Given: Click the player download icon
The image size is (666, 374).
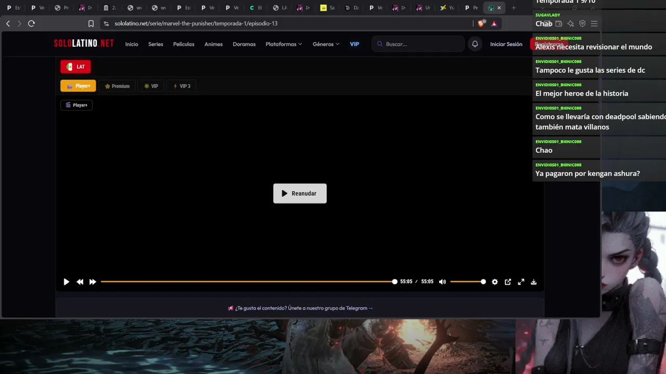Looking at the screenshot, I should (534, 282).
